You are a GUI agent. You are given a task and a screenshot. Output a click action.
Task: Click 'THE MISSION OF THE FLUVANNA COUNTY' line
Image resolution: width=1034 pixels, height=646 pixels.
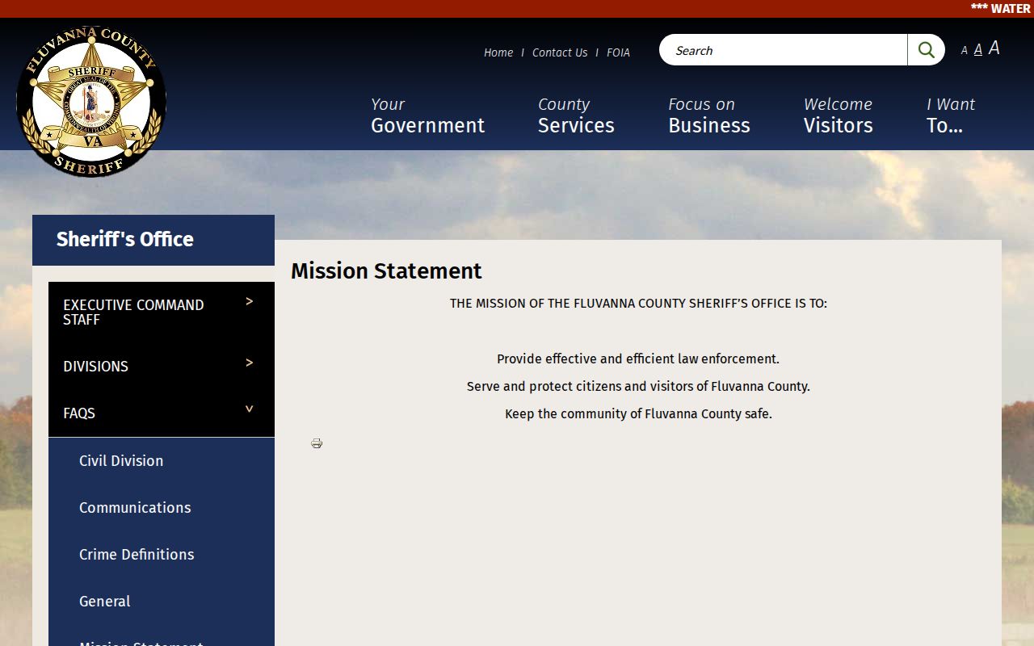(x=638, y=304)
